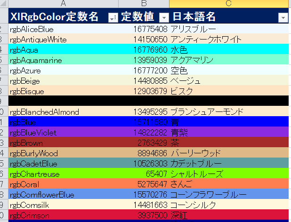The height and width of the screenshot is (222, 291).
Task: Select value 2763429 cell
Action: [x=144, y=143]
